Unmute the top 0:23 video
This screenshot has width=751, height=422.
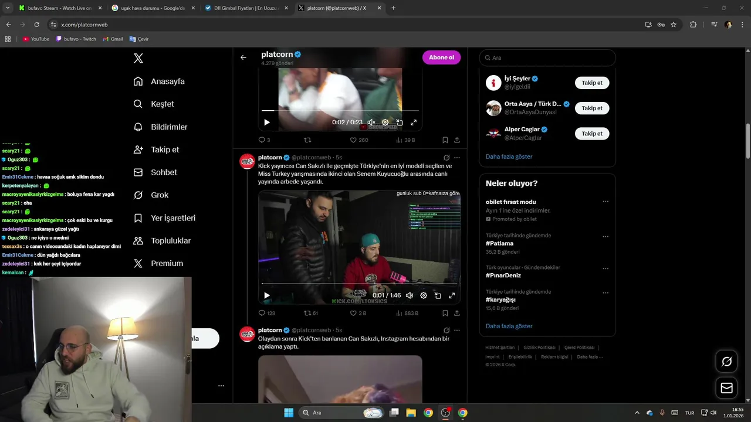coord(371,122)
